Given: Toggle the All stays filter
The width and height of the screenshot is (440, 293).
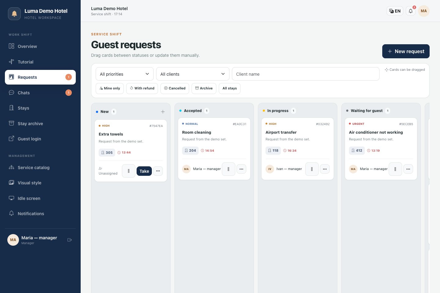Looking at the screenshot, I should 229,89.
